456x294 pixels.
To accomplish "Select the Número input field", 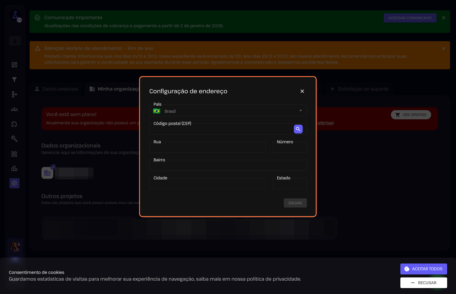I will tap(289, 147).
